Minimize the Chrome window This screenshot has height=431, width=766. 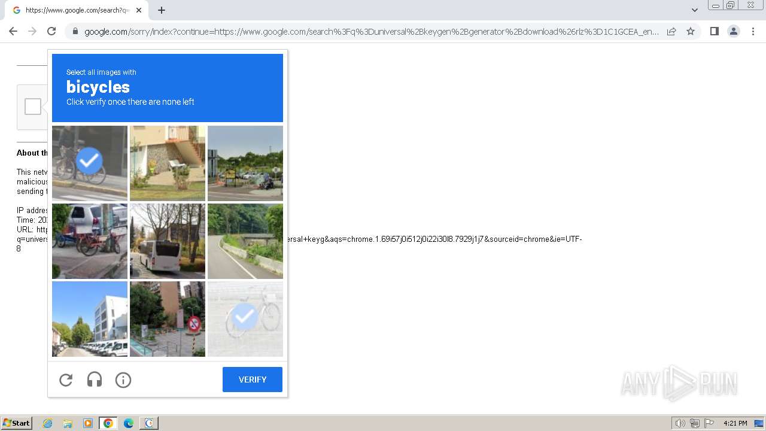(716, 5)
